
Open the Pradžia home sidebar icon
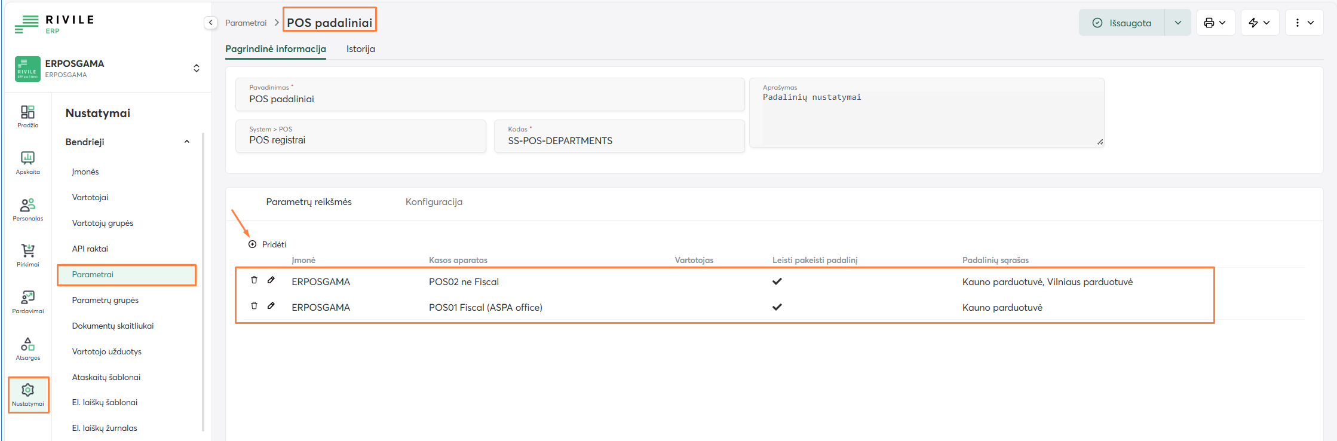(27, 116)
